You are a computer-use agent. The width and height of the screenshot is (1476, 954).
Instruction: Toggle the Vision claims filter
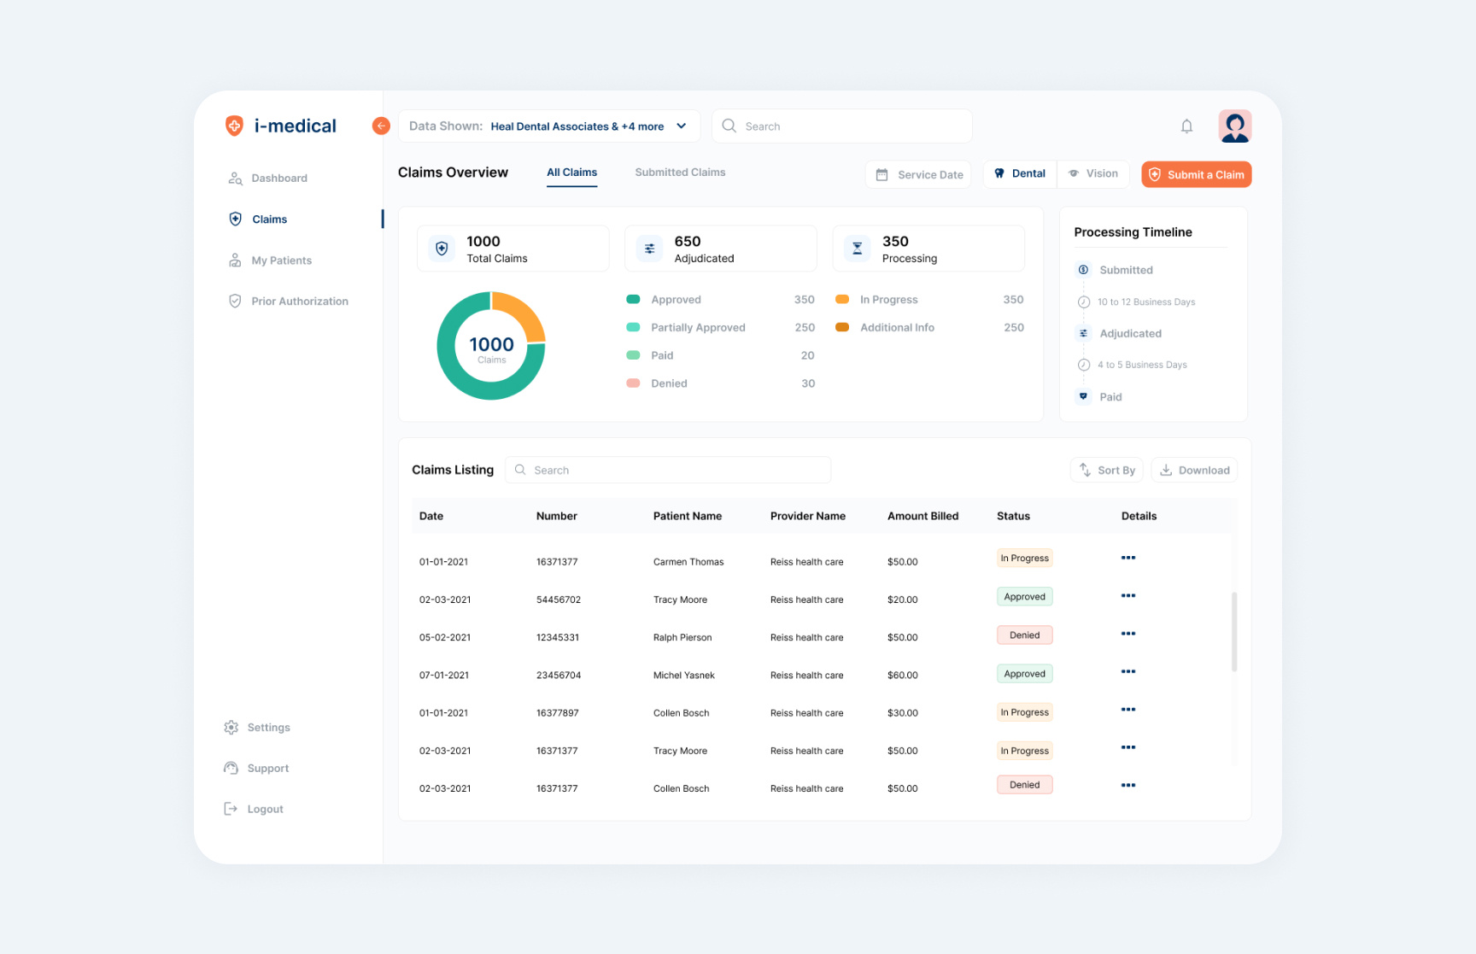1093,174
